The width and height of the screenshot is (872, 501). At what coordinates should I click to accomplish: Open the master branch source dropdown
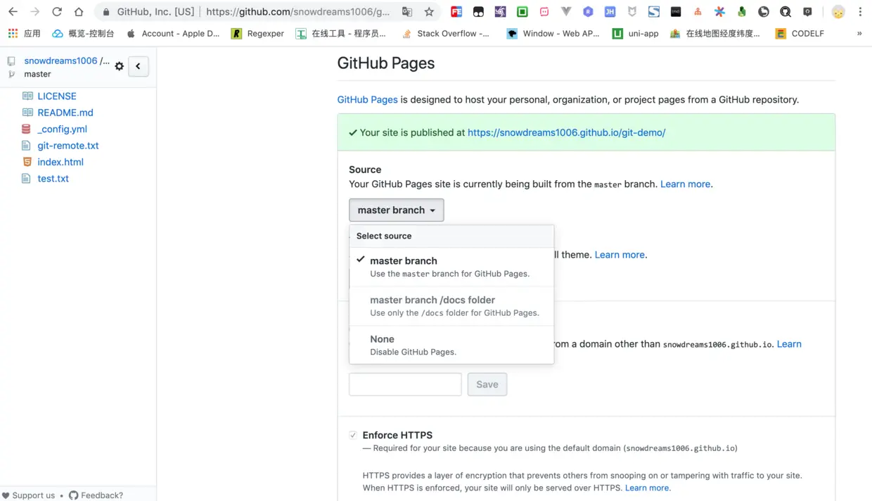(x=396, y=210)
